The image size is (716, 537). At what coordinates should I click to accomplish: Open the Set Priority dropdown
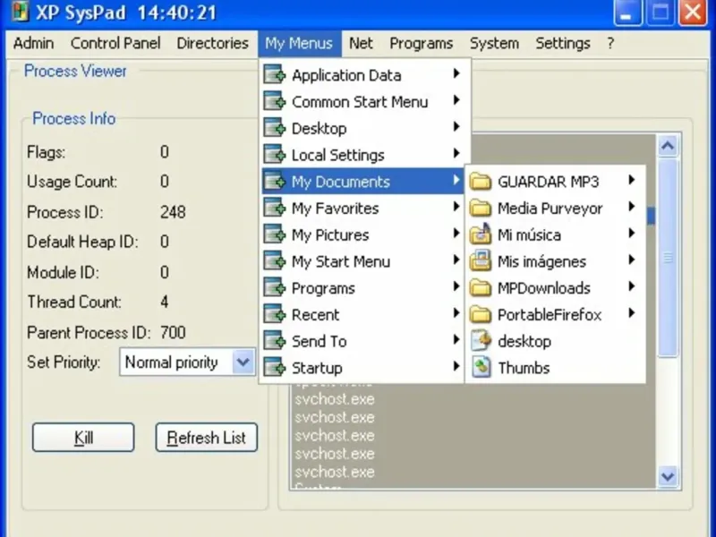(243, 362)
